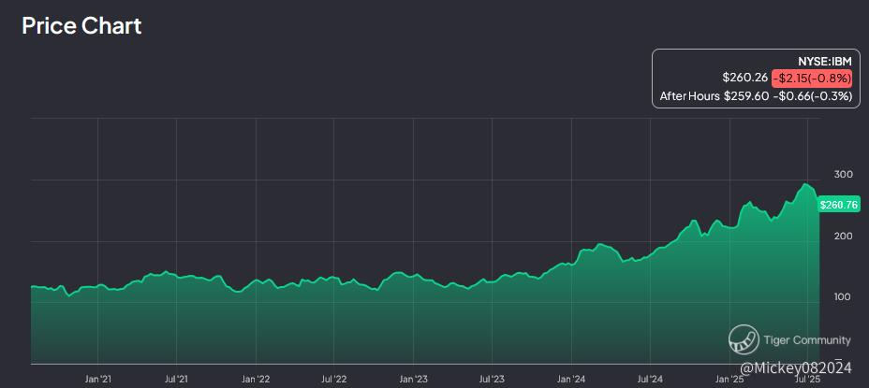Viewport: 869px width, 388px height.
Task: Click the Jan '24 x-axis label
Action: [571, 380]
